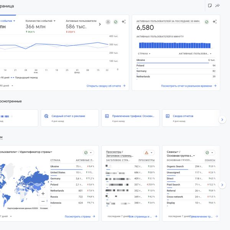Zoom in on the world map
This screenshot has height=230, width=230.
pos(43,194)
